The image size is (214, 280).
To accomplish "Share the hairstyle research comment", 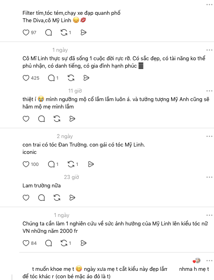I will click(83, 243).
